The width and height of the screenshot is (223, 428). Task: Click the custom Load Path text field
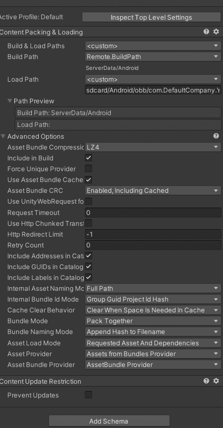[153, 90]
